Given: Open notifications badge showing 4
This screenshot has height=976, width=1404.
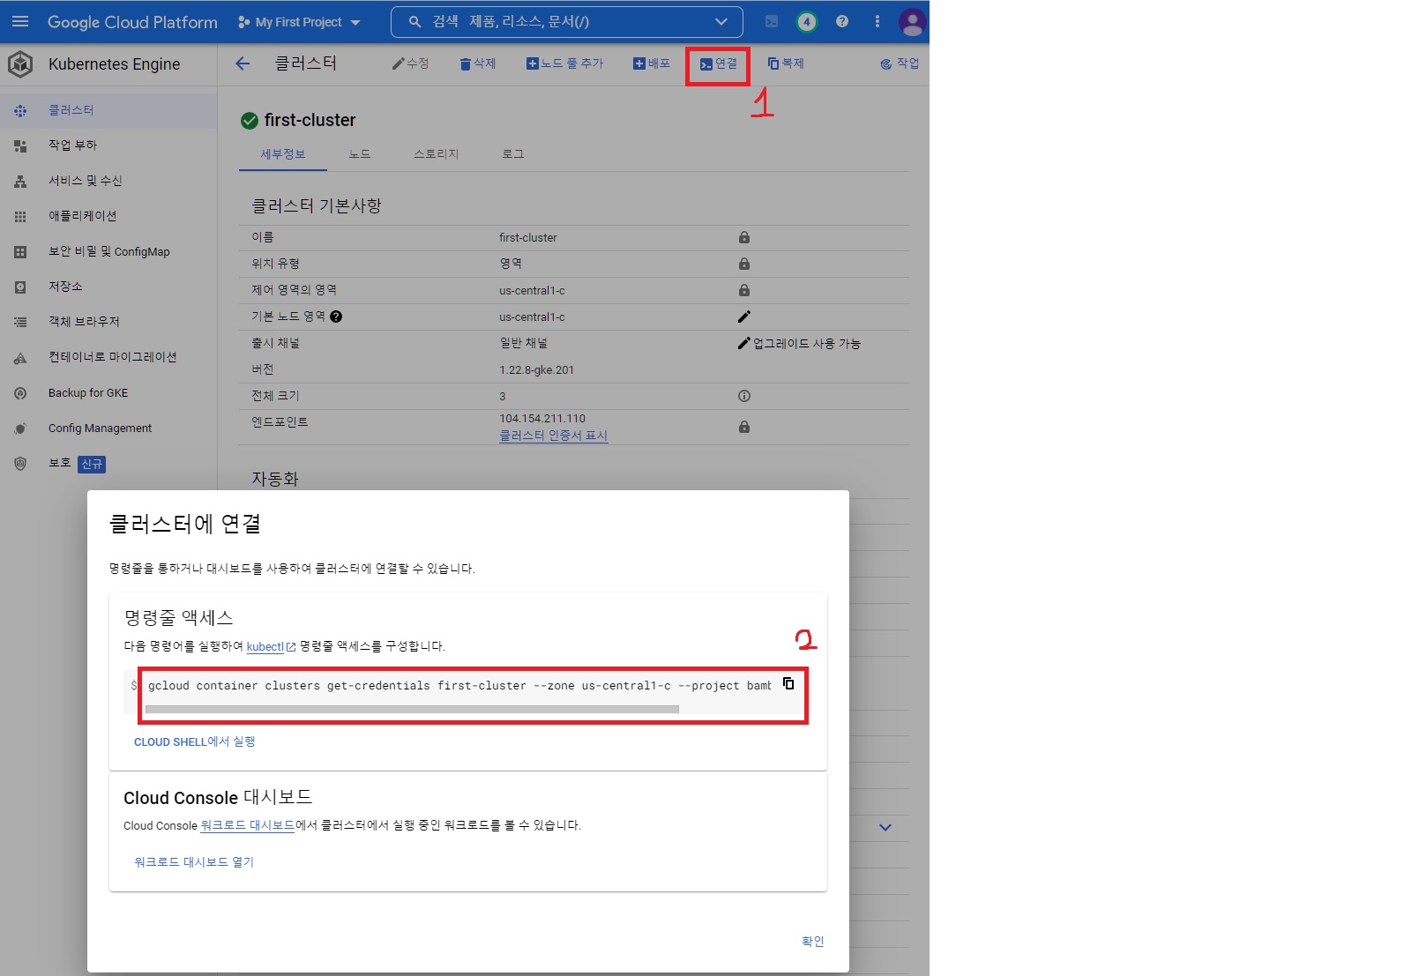Looking at the screenshot, I should click(x=806, y=22).
